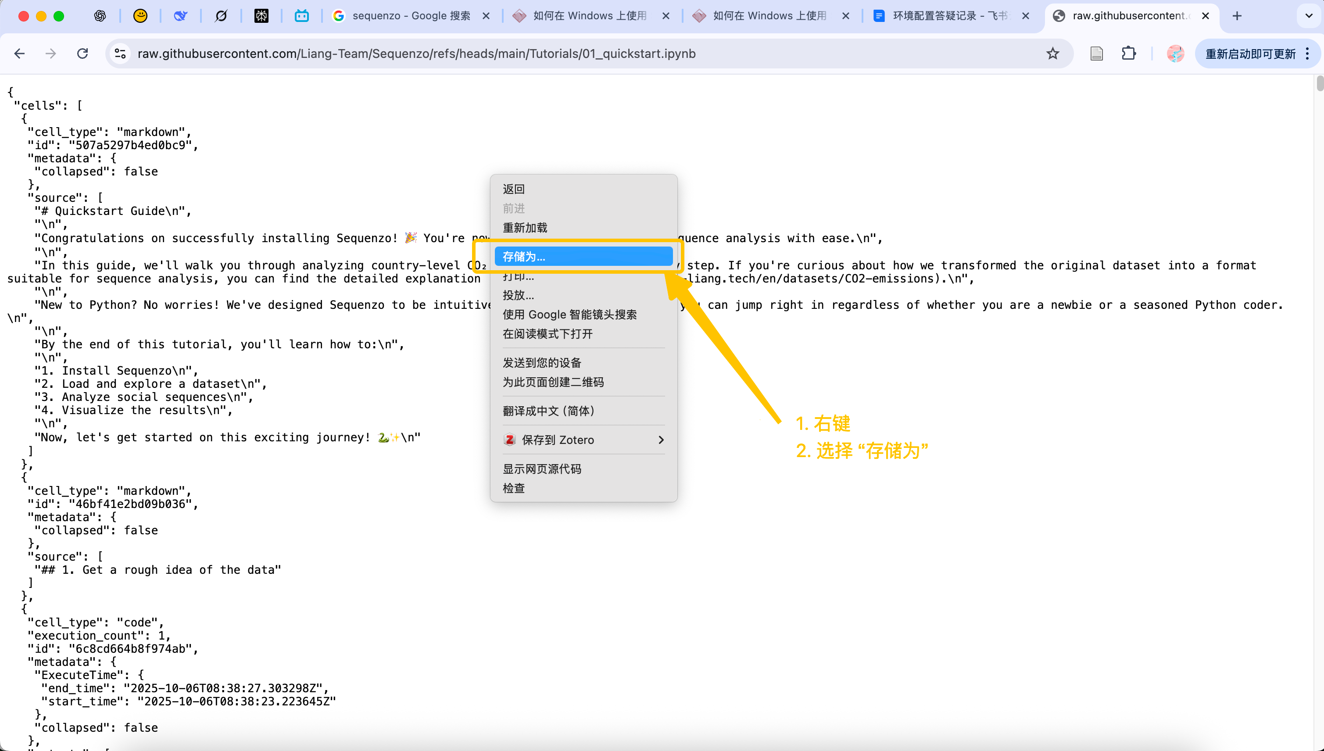1324x751 pixels.
Task: Open a new tab with plus button
Action: click(1237, 16)
